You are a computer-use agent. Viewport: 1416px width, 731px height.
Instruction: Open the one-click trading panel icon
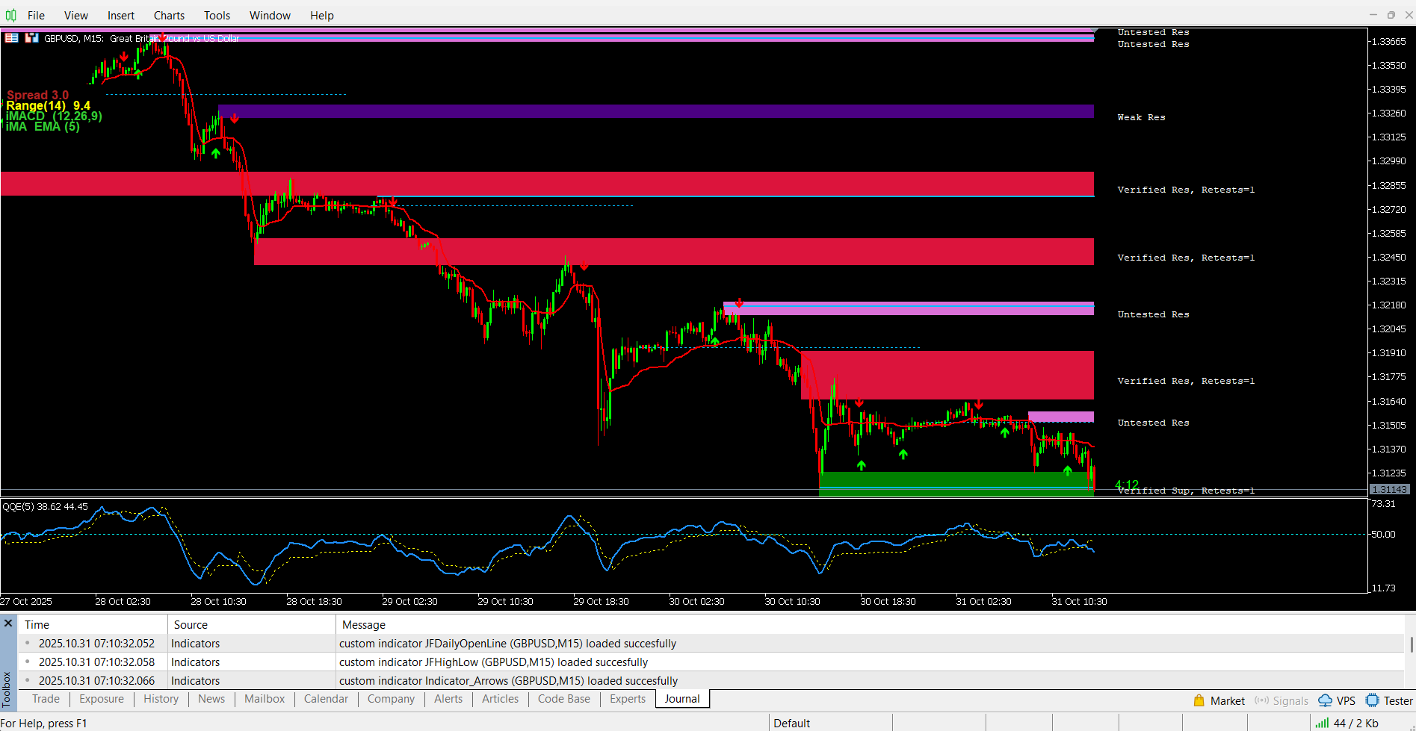click(12, 38)
